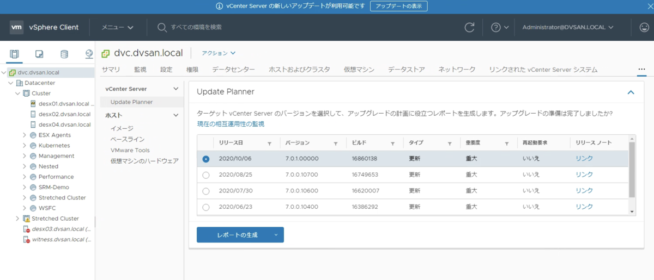
Task: Open release notes リンク for 7.0.0.10400
Action: click(x=584, y=207)
